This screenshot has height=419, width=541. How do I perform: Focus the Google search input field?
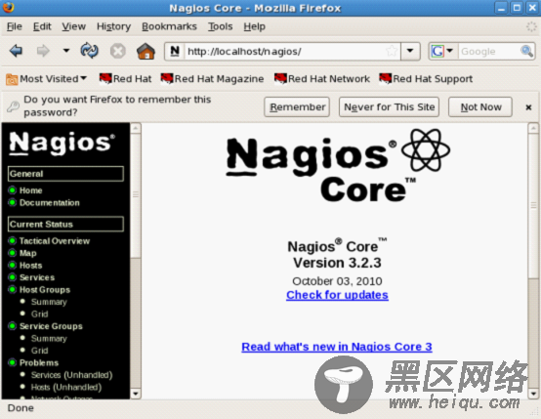(x=489, y=52)
